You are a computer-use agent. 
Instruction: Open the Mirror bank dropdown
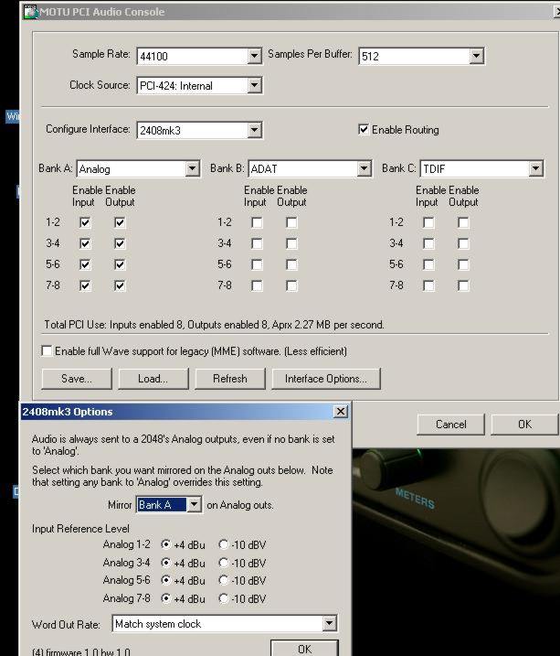point(194,505)
